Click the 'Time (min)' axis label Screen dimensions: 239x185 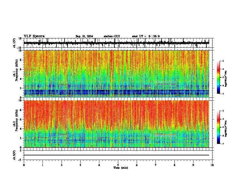tap(121, 168)
